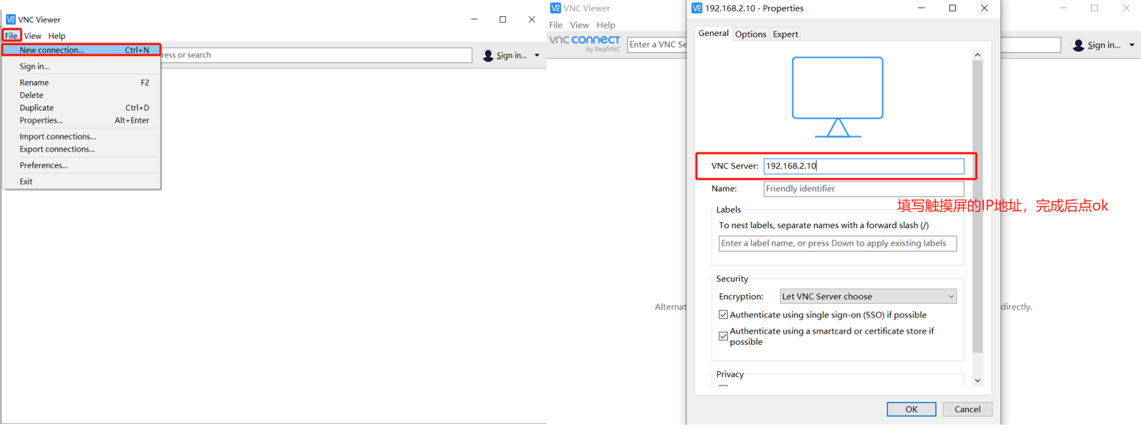Open View menu in left VNC Viewer window

tap(32, 36)
